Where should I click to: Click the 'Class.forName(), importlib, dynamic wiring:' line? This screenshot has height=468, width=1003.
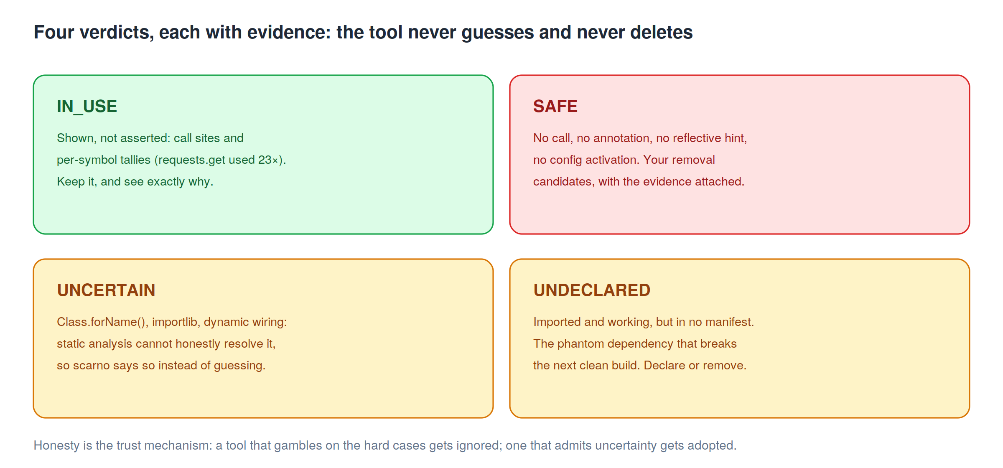pos(172,322)
